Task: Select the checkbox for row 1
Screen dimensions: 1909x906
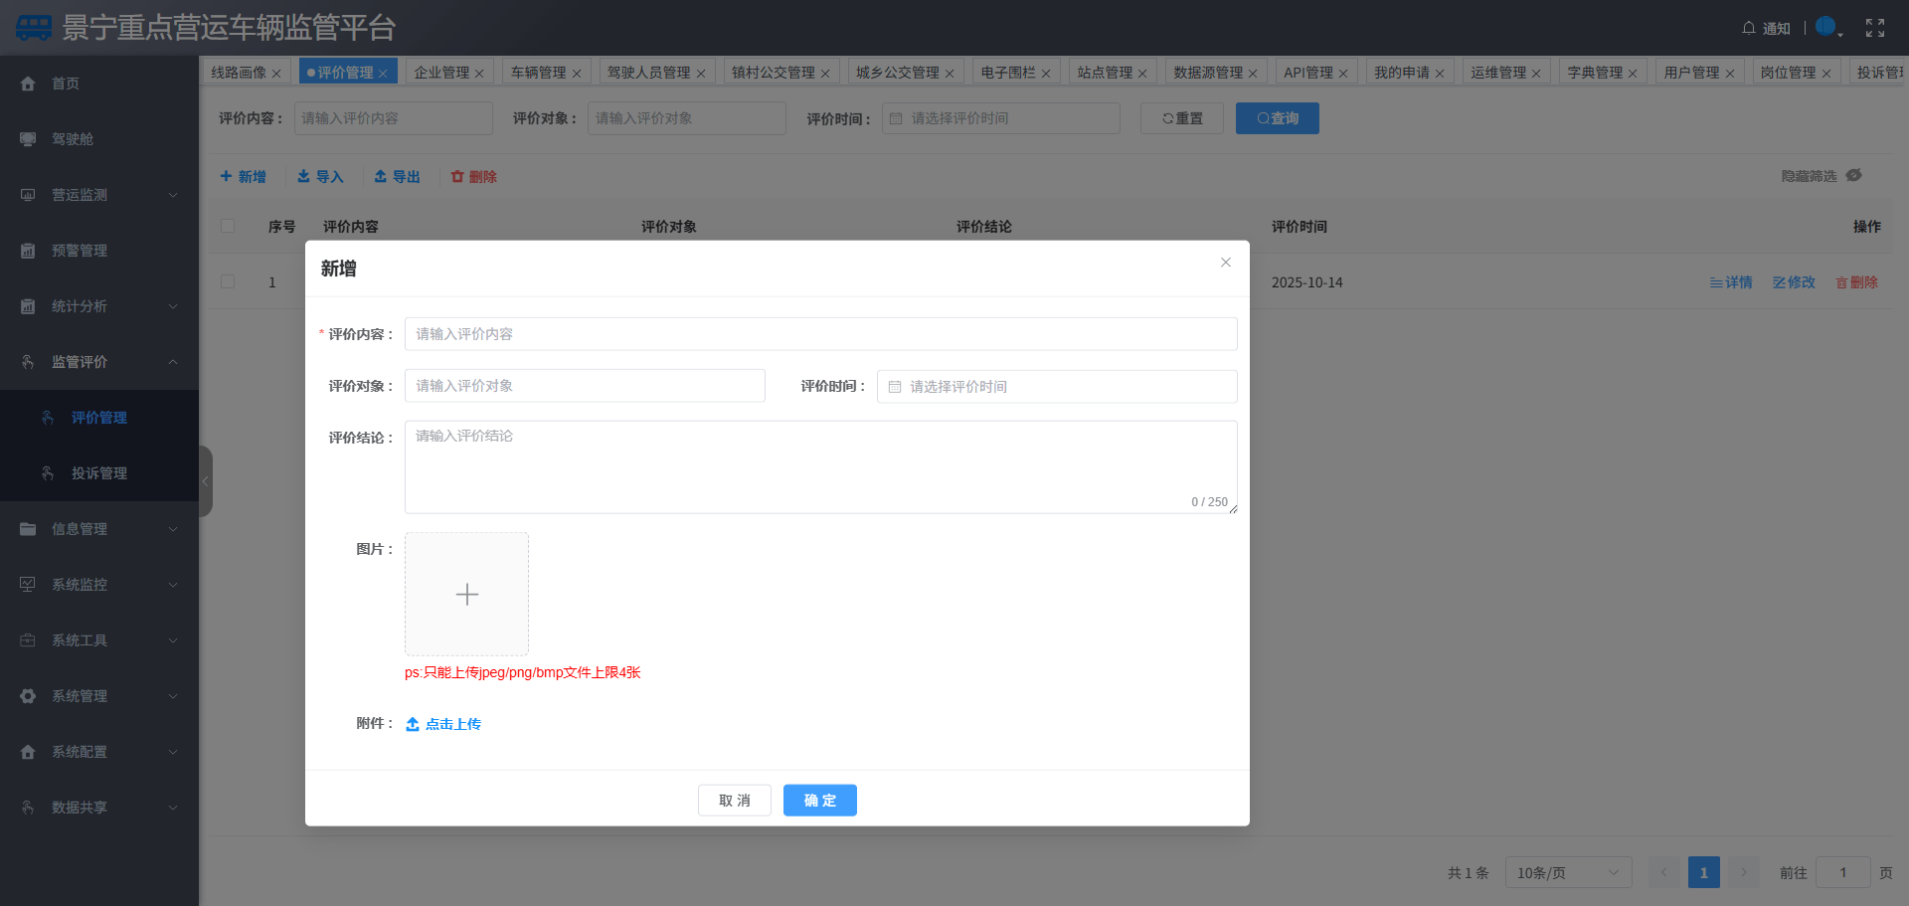Action: click(x=228, y=281)
